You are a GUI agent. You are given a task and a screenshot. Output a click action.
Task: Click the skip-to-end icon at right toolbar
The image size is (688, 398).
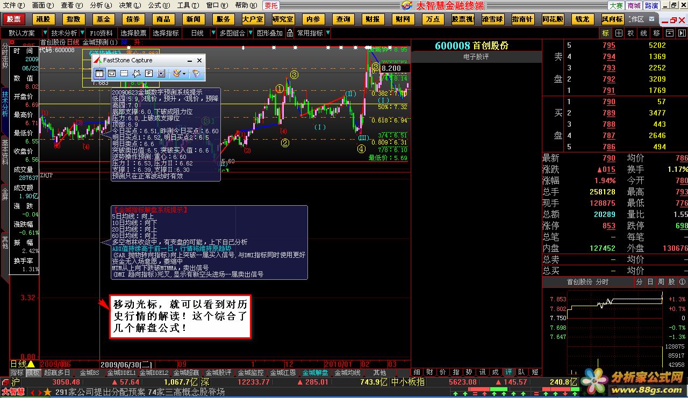[682, 33]
